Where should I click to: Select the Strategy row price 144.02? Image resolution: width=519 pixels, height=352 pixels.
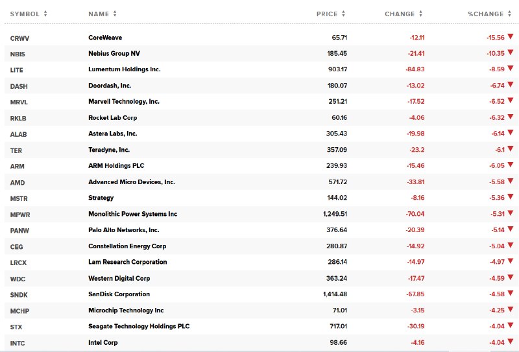(337, 198)
